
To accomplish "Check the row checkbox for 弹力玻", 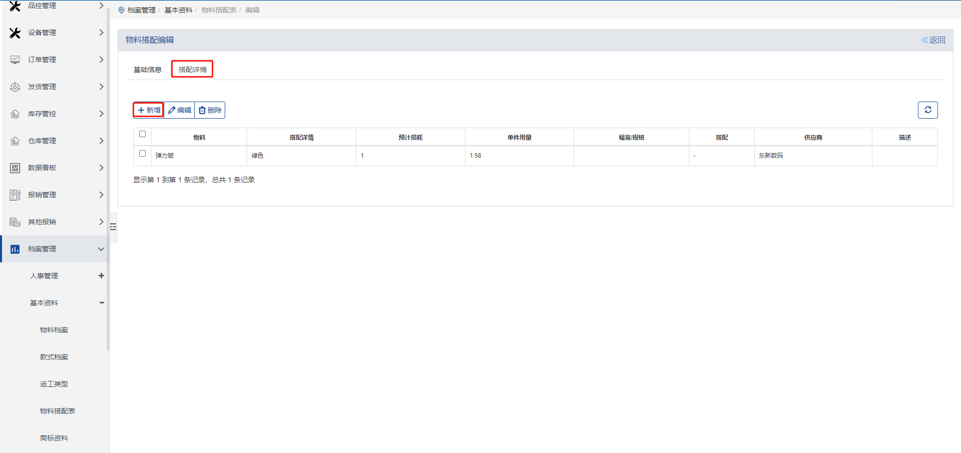I will pos(142,154).
